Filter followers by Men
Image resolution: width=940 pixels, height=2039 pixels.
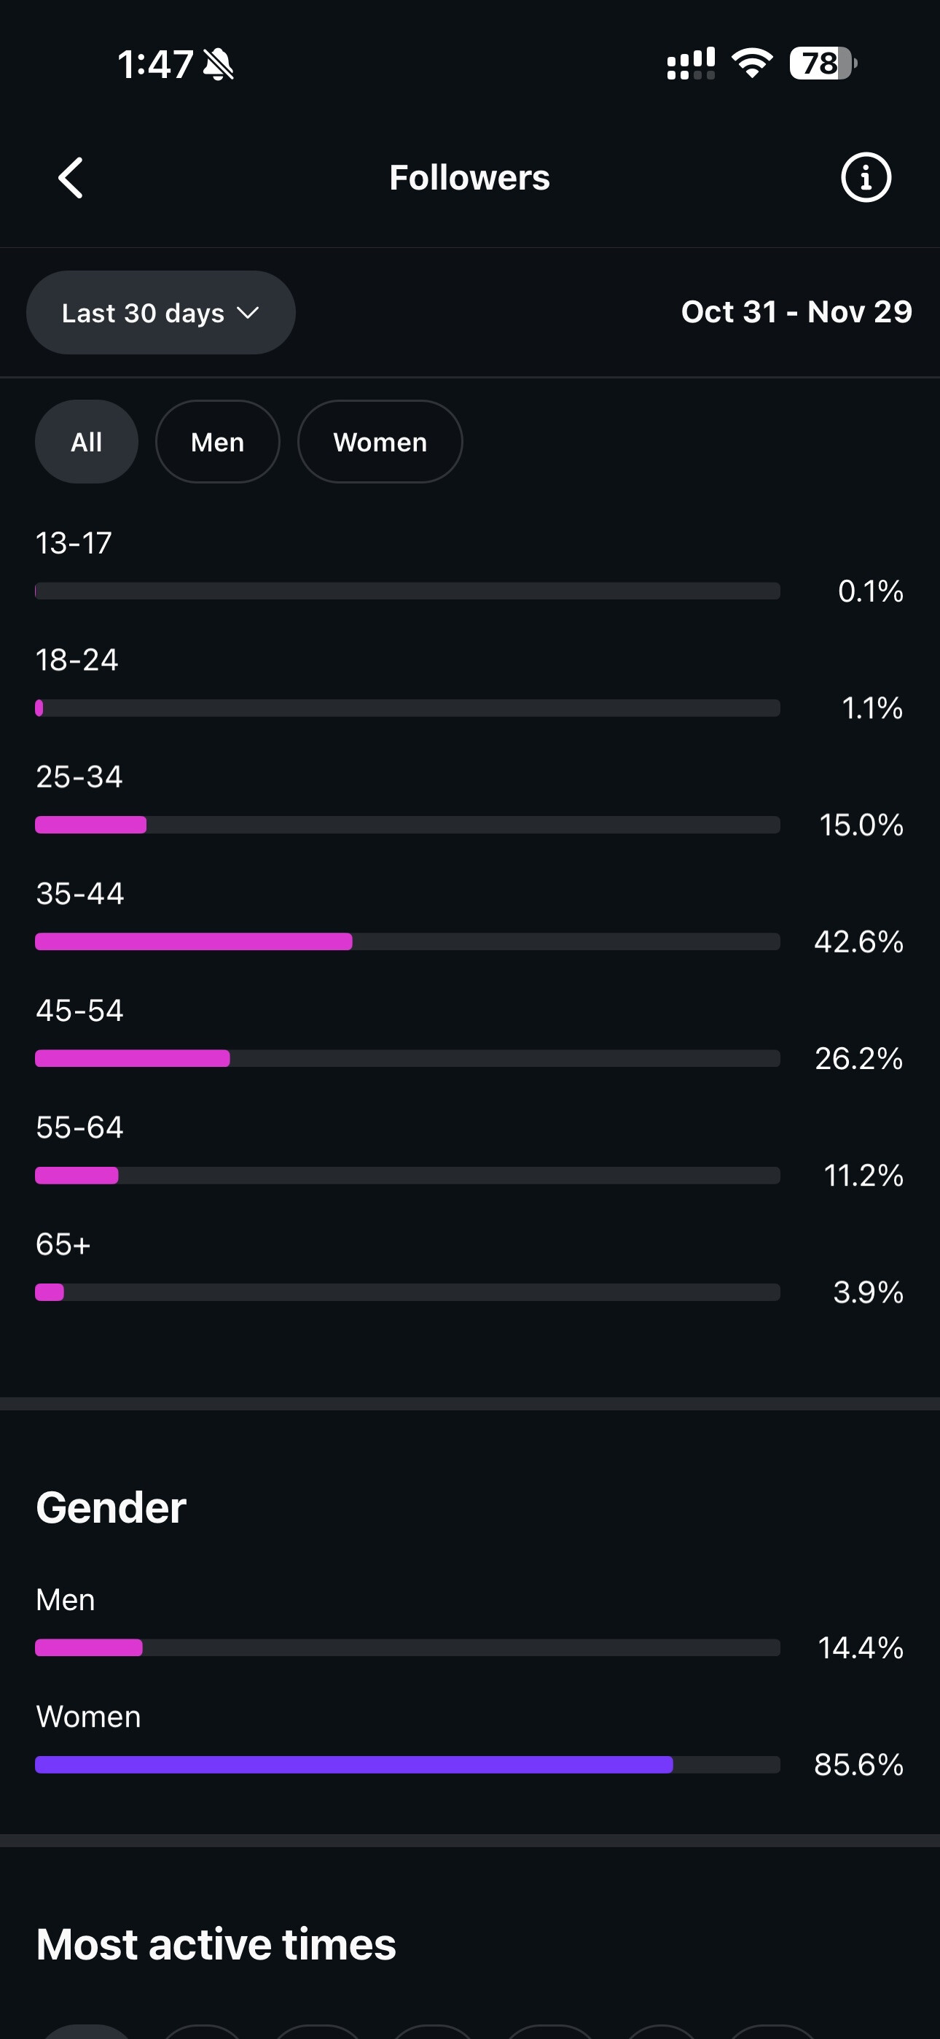point(218,442)
